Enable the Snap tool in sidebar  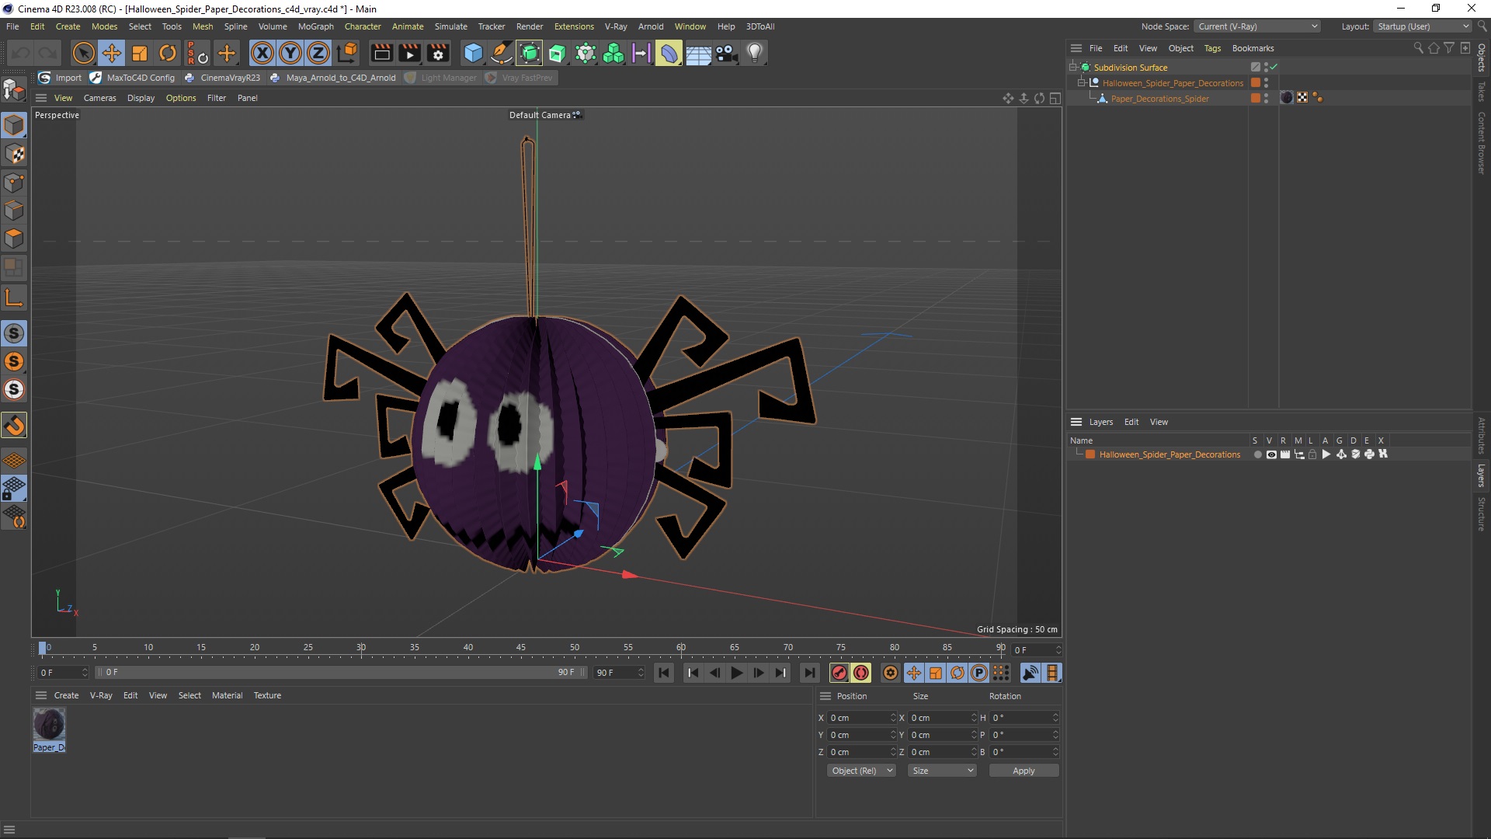click(x=14, y=425)
